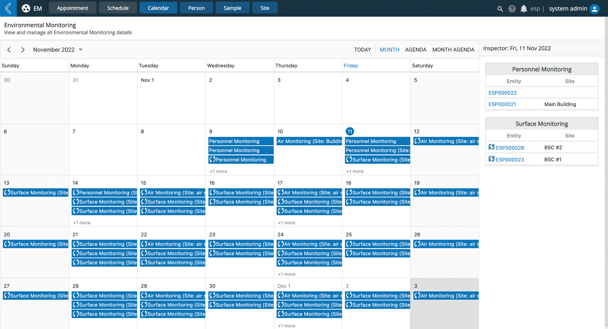608x329 pixels.
Task: Open Air Monitoring event on November 10
Action: tap(309, 141)
